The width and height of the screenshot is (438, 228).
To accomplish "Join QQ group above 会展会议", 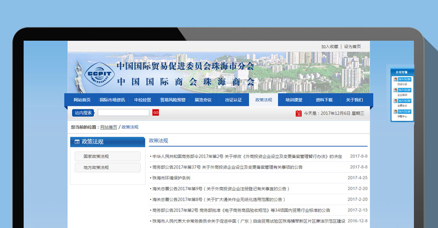I will 402,101.
